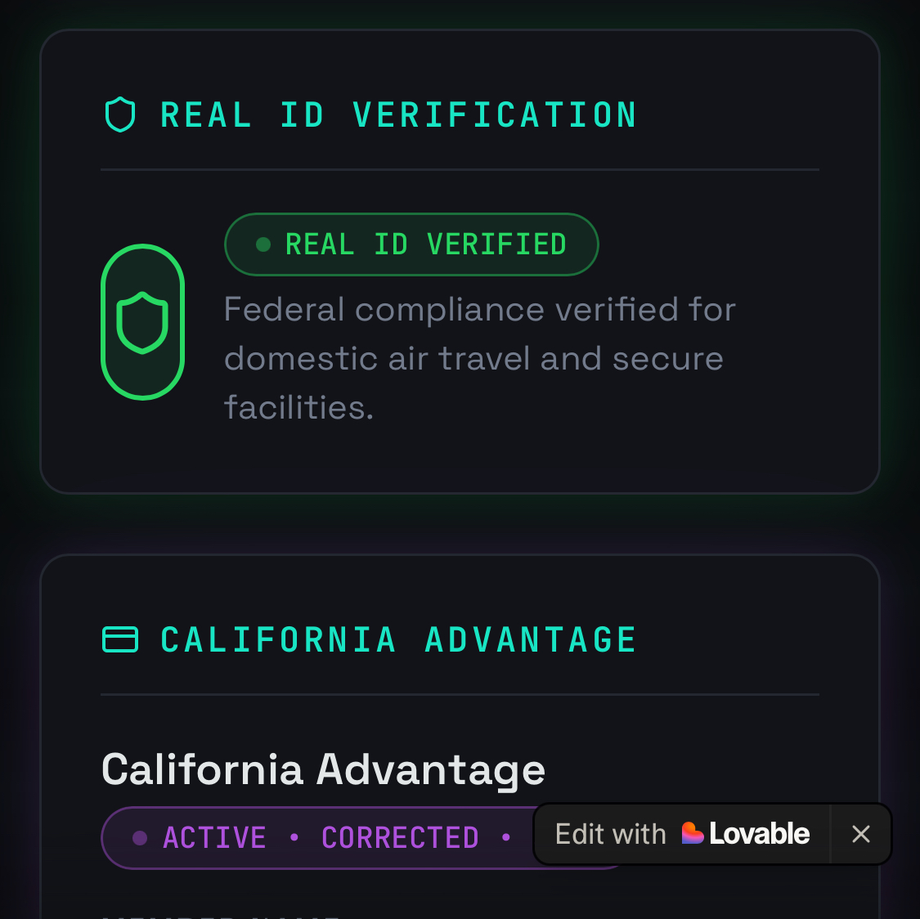Dismiss the Edit with Lovable banner

(x=860, y=834)
